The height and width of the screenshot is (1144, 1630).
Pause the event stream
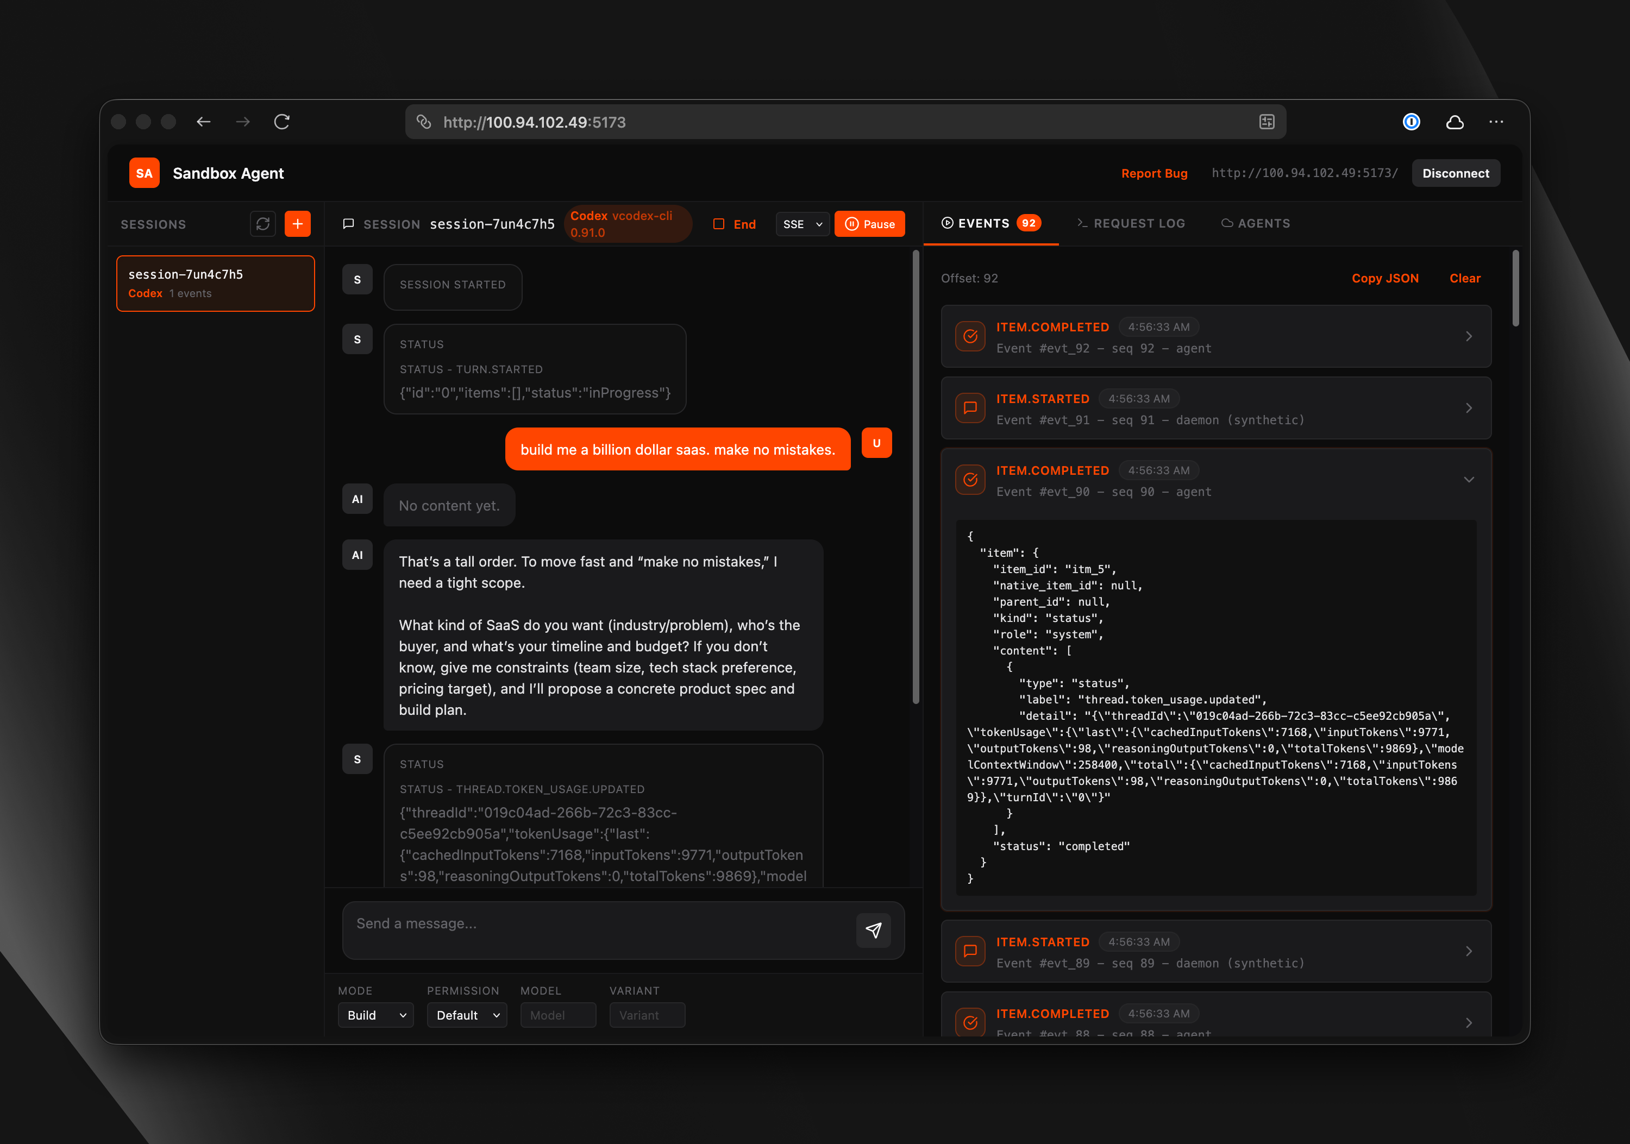870,224
